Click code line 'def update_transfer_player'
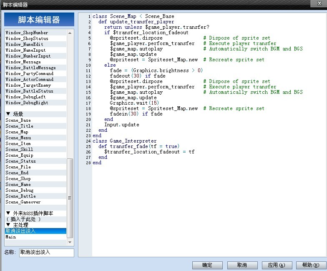Screen dimensions: 327x271 (x=136, y=22)
